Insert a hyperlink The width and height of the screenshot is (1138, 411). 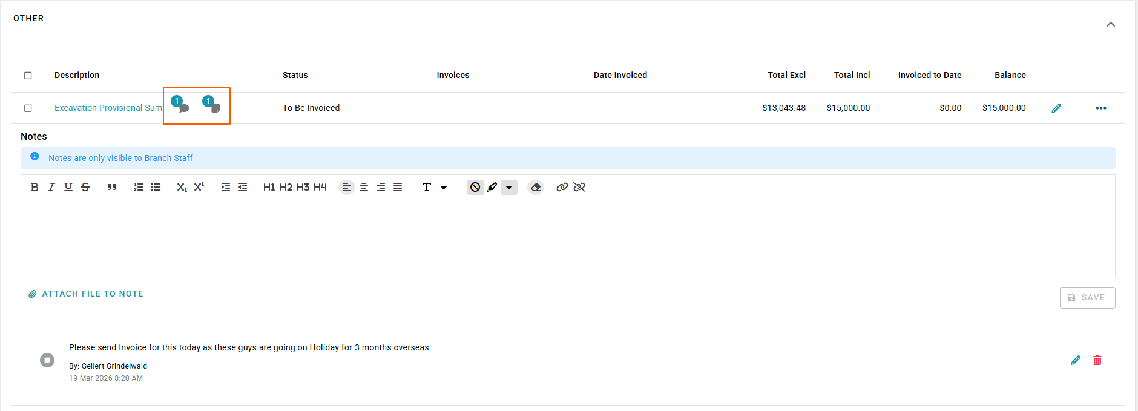point(562,187)
